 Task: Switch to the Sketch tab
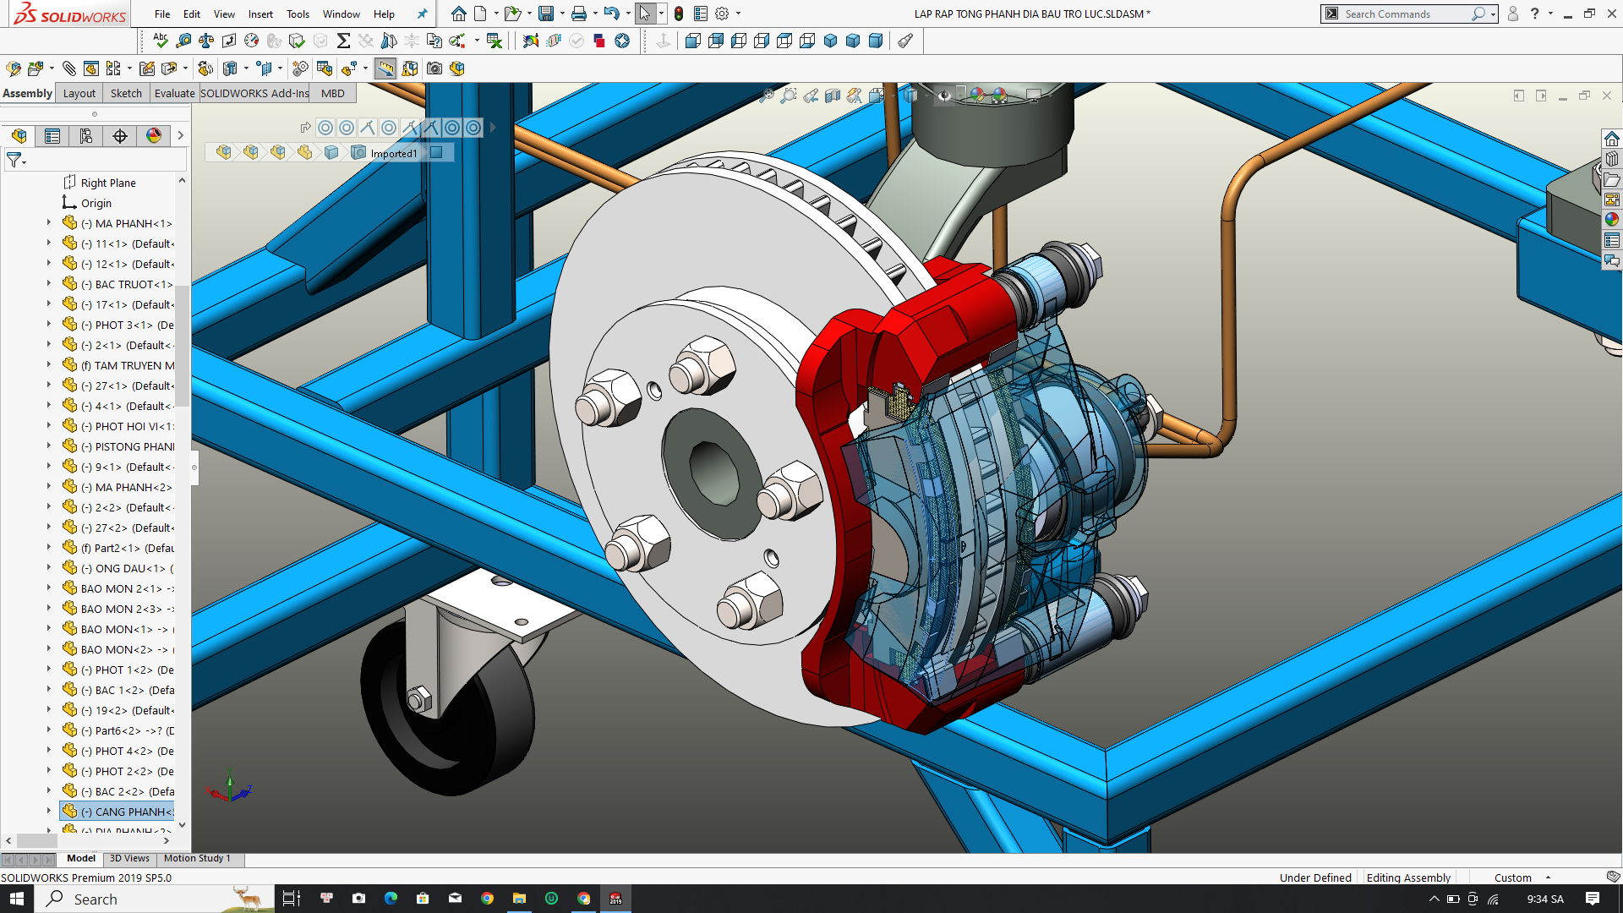coord(126,93)
